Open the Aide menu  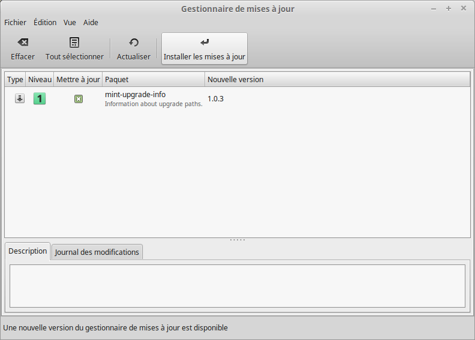(91, 23)
